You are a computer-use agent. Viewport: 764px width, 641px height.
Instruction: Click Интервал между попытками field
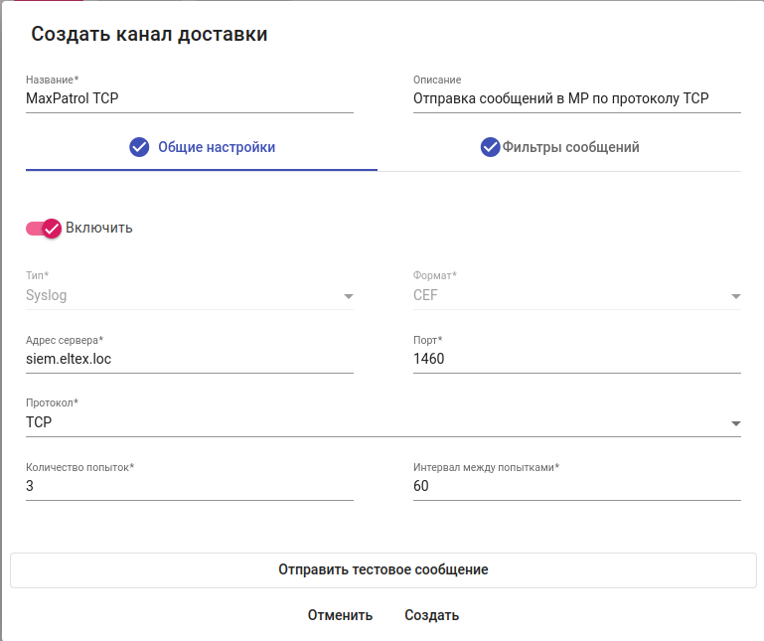click(x=576, y=486)
